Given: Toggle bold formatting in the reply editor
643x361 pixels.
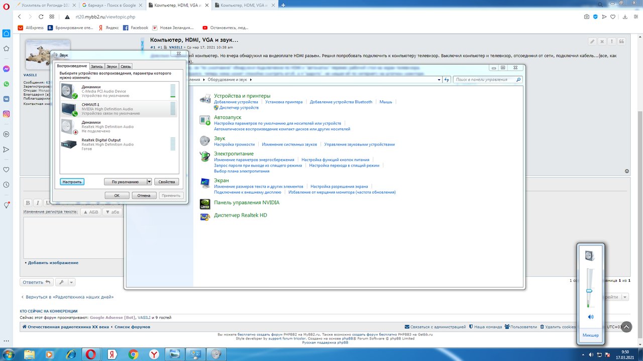Looking at the screenshot, I should [x=28, y=203].
